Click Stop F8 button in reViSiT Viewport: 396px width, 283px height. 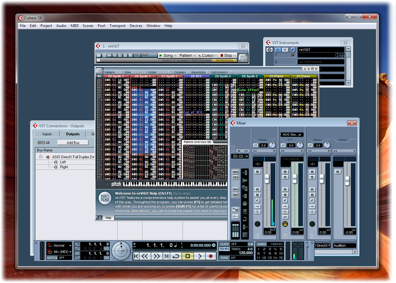point(228,56)
